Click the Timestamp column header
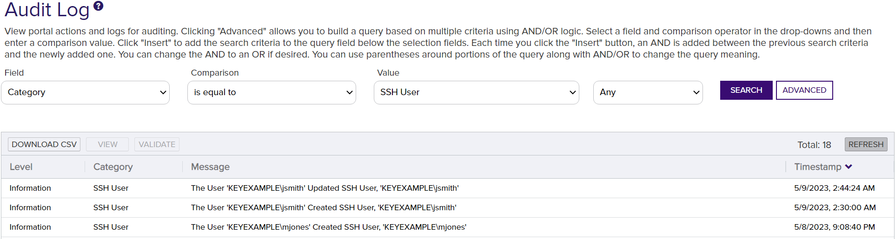This screenshot has height=239, width=895. tap(817, 167)
